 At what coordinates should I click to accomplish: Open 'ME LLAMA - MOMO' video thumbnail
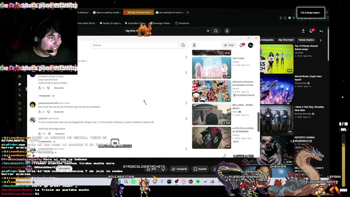tap(211, 114)
